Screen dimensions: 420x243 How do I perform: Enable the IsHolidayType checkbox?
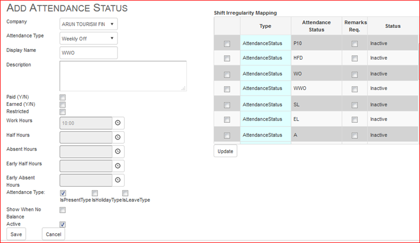[x=95, y=193]
